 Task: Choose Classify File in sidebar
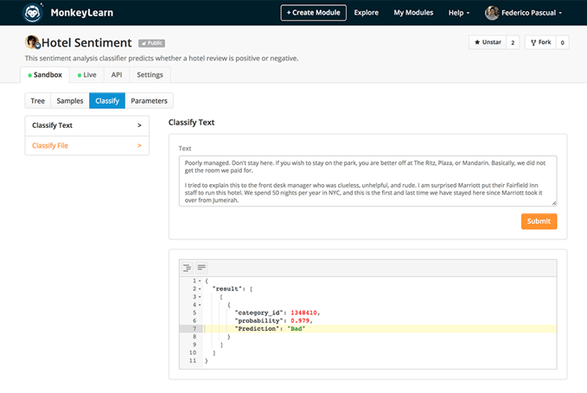pyautogui.click(x=86, y=145)
